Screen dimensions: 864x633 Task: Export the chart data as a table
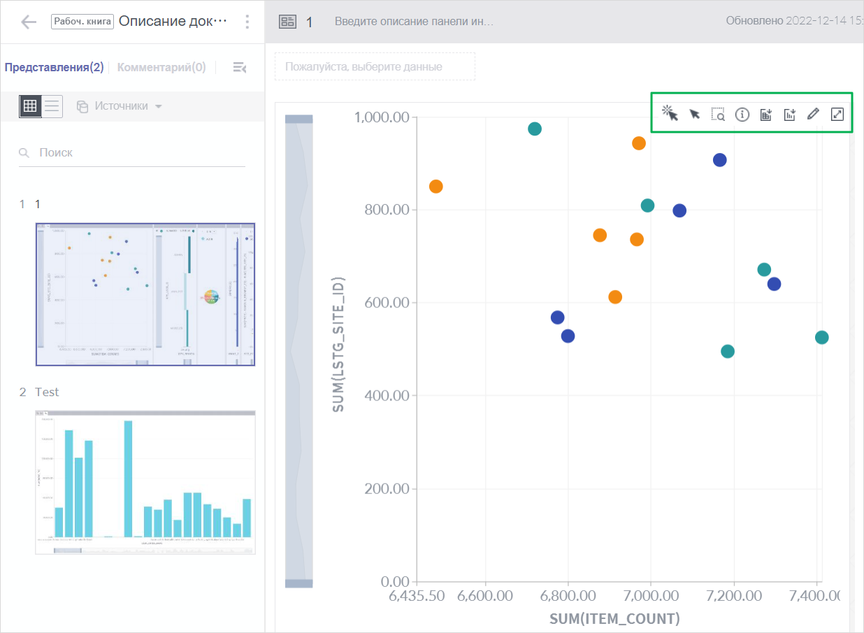(765, 114)
